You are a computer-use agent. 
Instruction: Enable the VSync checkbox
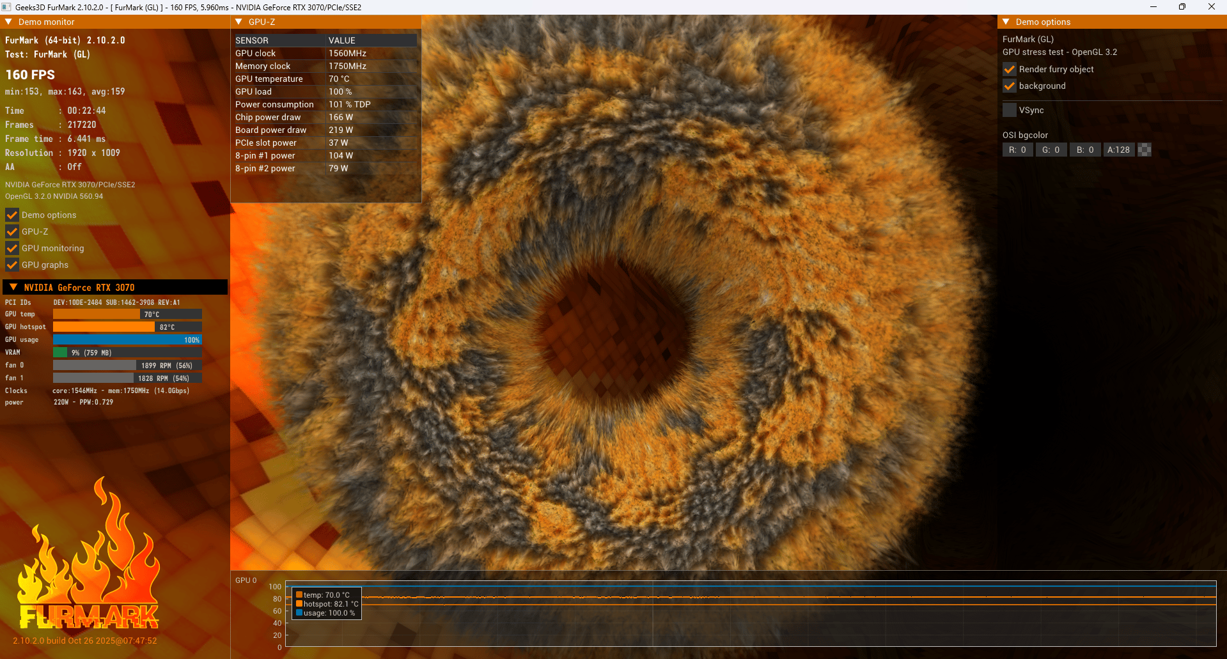1010,110
